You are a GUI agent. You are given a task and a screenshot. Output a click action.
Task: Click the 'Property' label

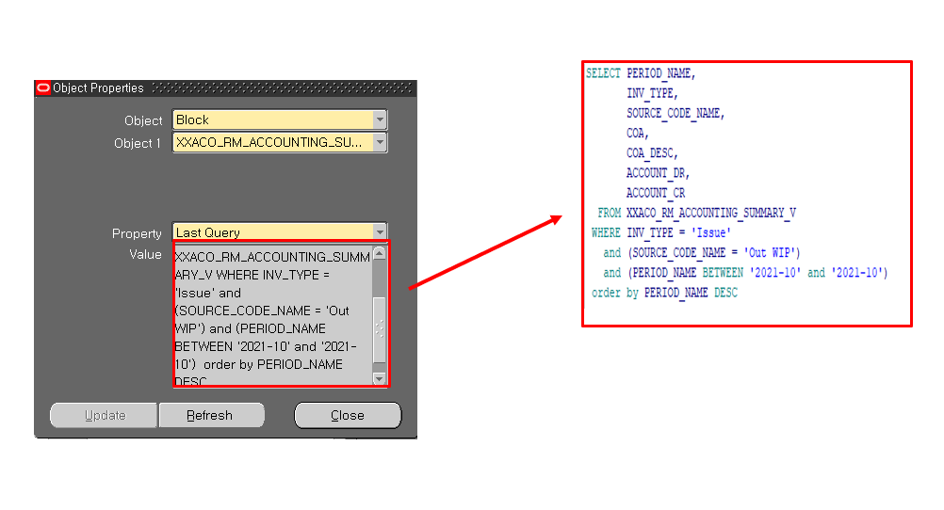tap(137, 233)
